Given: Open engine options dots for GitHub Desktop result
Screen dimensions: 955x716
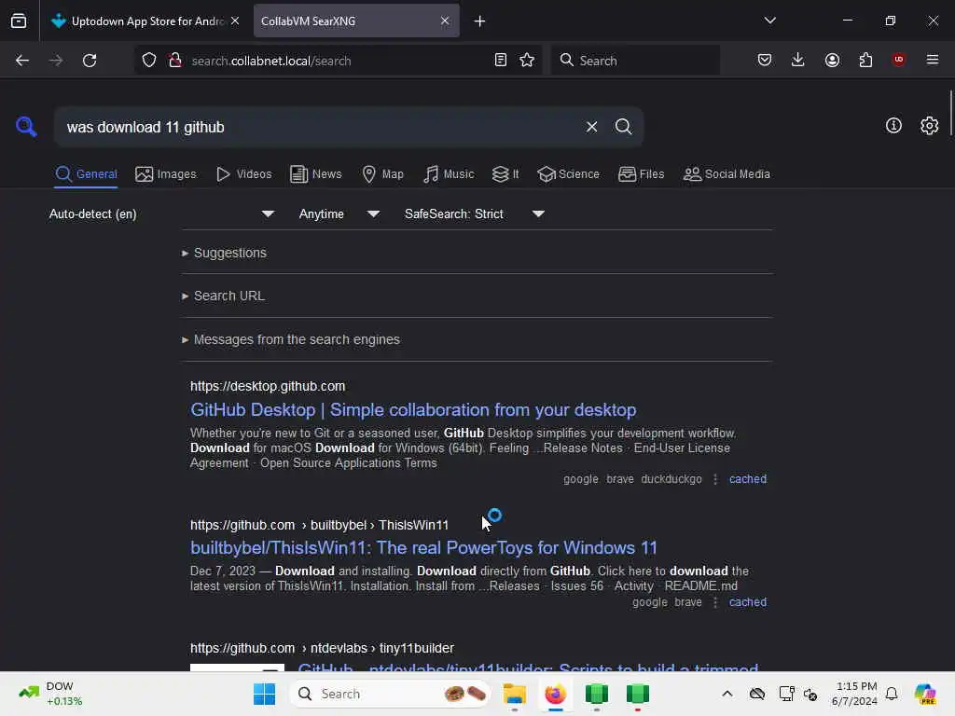Looking at the screenshot, I should tap(715, 479).
